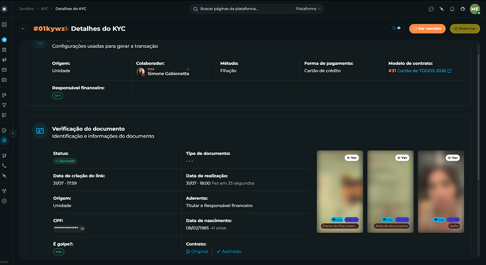
Task: Open the Selfie thumbnail
Action: 441,191
